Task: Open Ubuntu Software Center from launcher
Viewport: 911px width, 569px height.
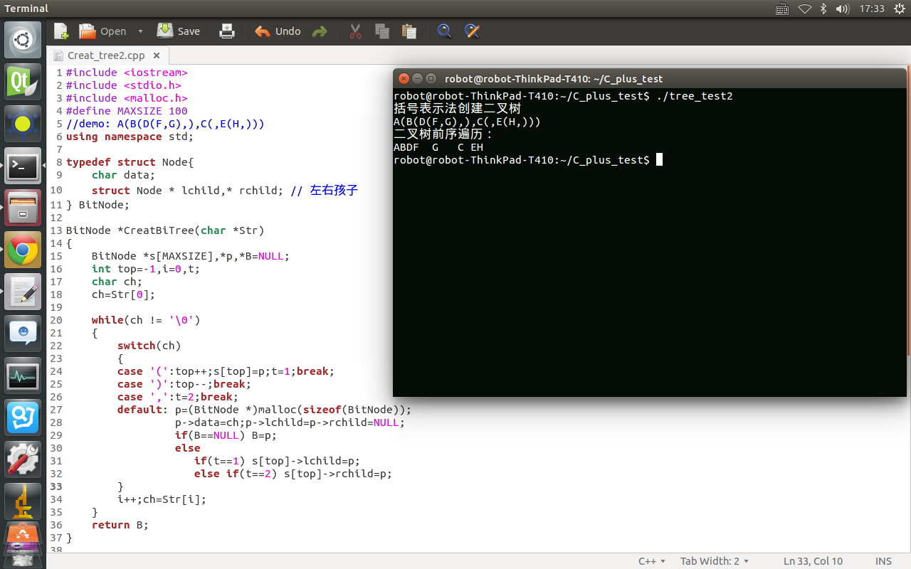Action: click(23, 535)
